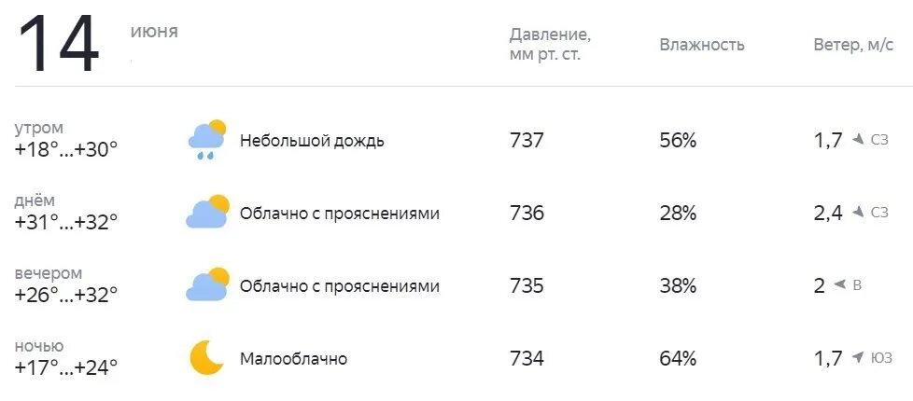Click the Влажность column header
The width and height of the screenshot is (913, 401).
tap(701, 45)
